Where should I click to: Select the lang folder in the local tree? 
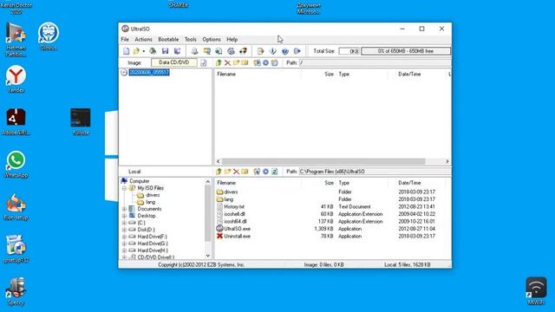point(150,202)
